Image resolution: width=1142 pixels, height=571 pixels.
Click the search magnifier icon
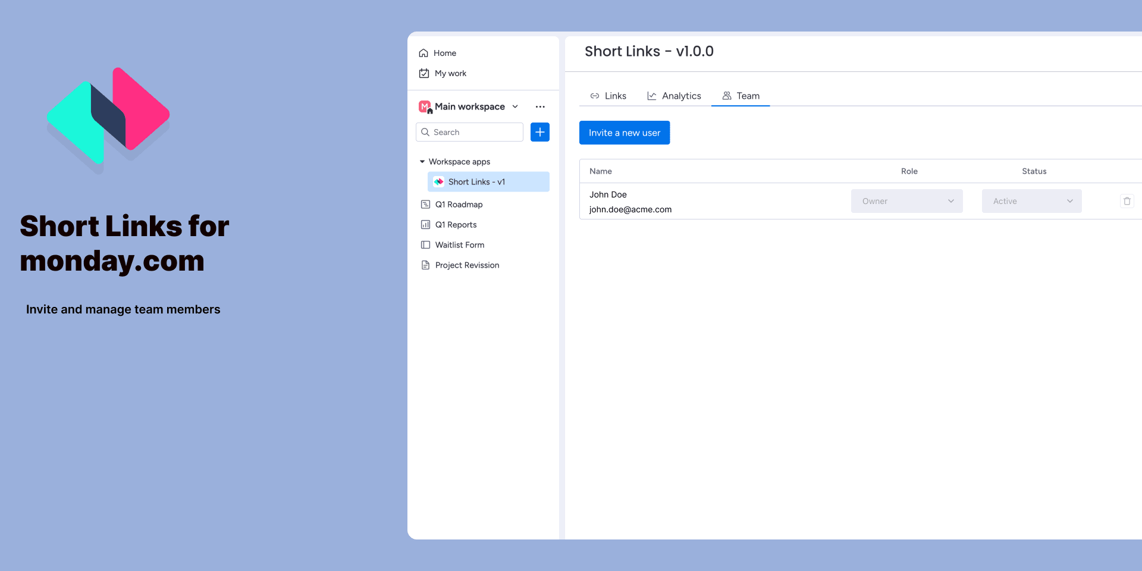pyautogui.click(x=425, y=132)
